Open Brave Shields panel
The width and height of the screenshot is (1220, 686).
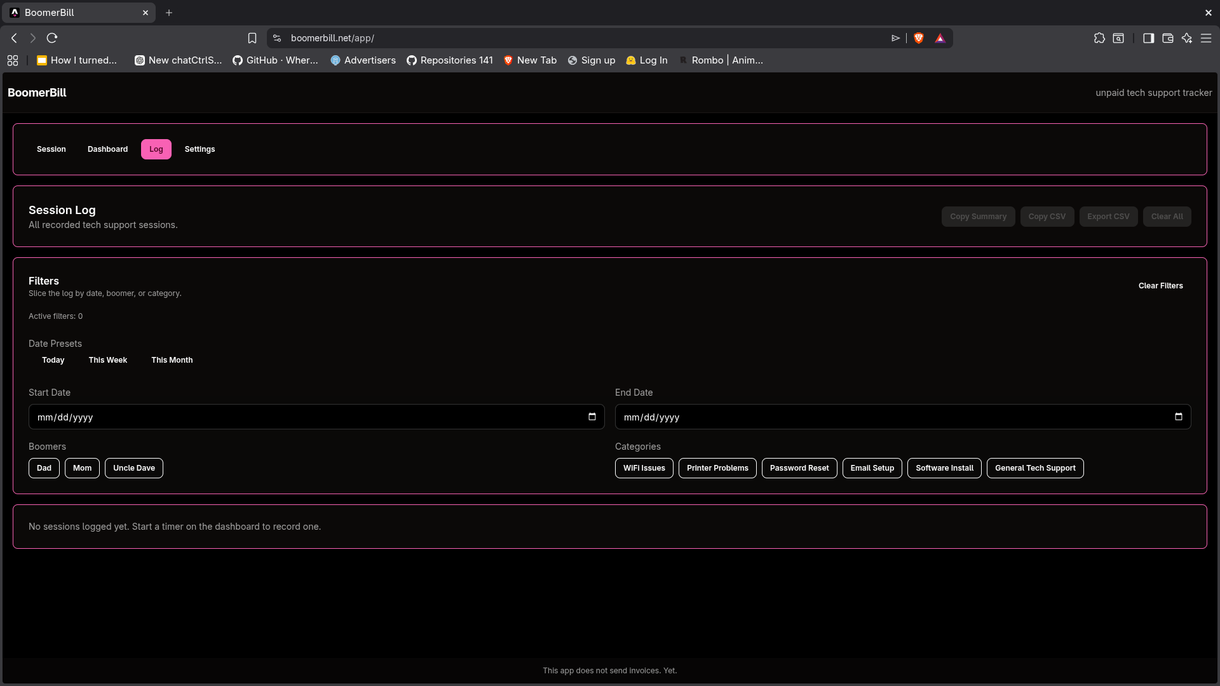coord(918,38)
